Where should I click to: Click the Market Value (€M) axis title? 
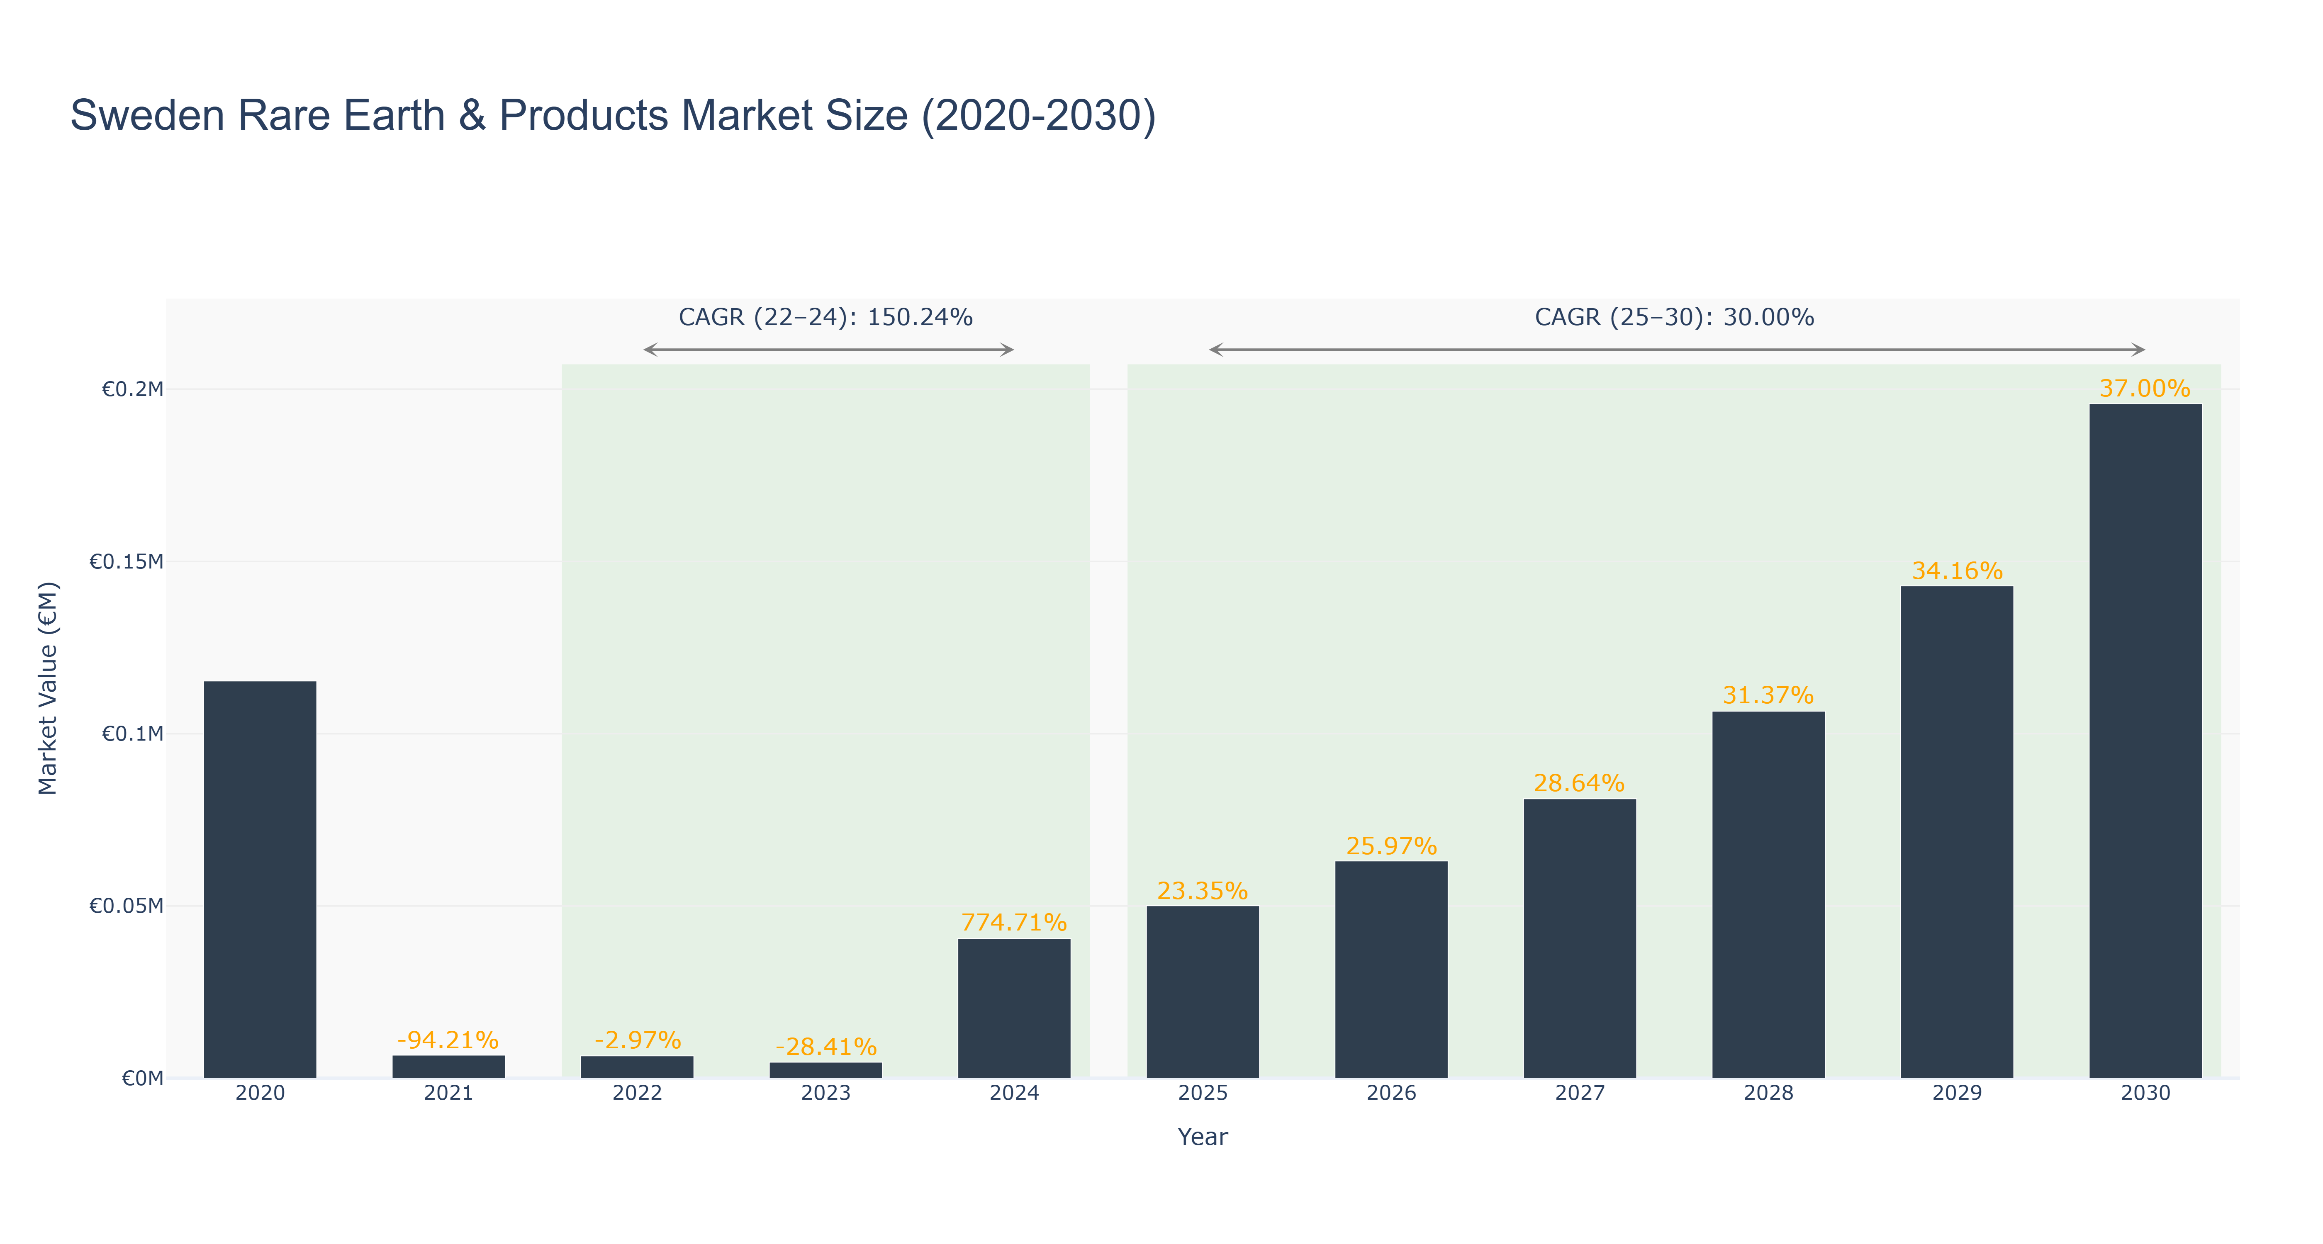(48, 688)
